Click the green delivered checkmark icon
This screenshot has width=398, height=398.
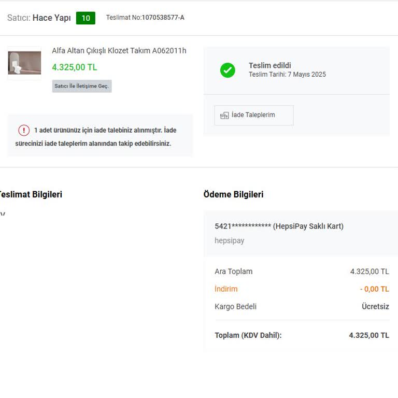228,70
